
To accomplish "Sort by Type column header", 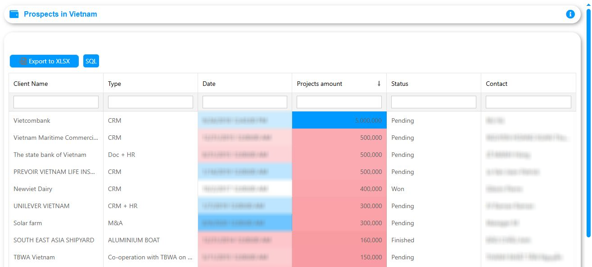I will (x=151, y=84).
